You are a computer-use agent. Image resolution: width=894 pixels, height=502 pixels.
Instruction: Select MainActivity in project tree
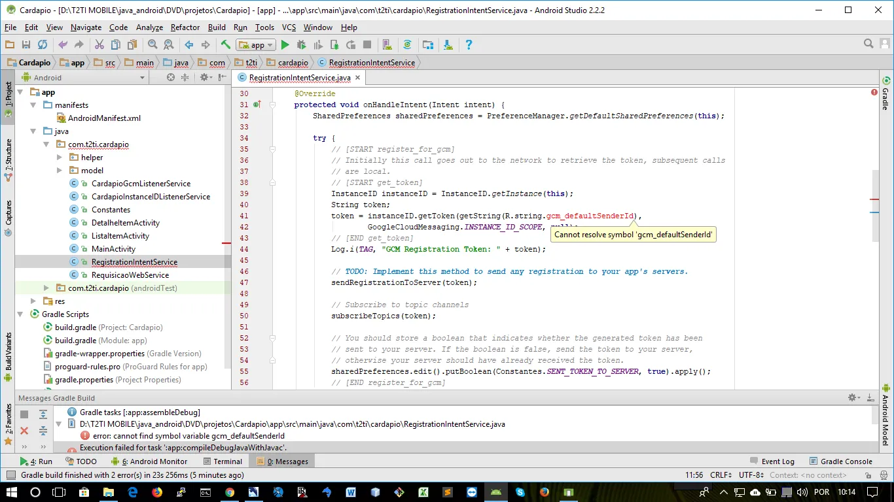(113, 249)
